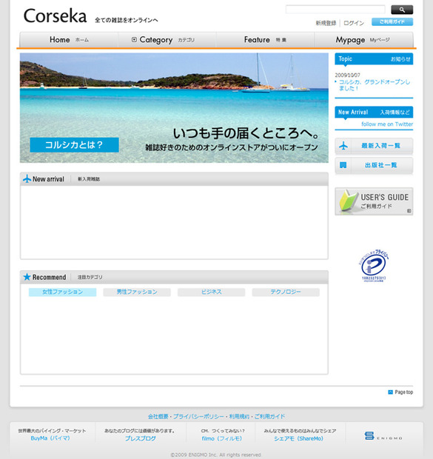Screen dimensions: 433x459
Task: Open the USER'S GUIDE banner
Action: pyautogui.click(x=374, y=201)
